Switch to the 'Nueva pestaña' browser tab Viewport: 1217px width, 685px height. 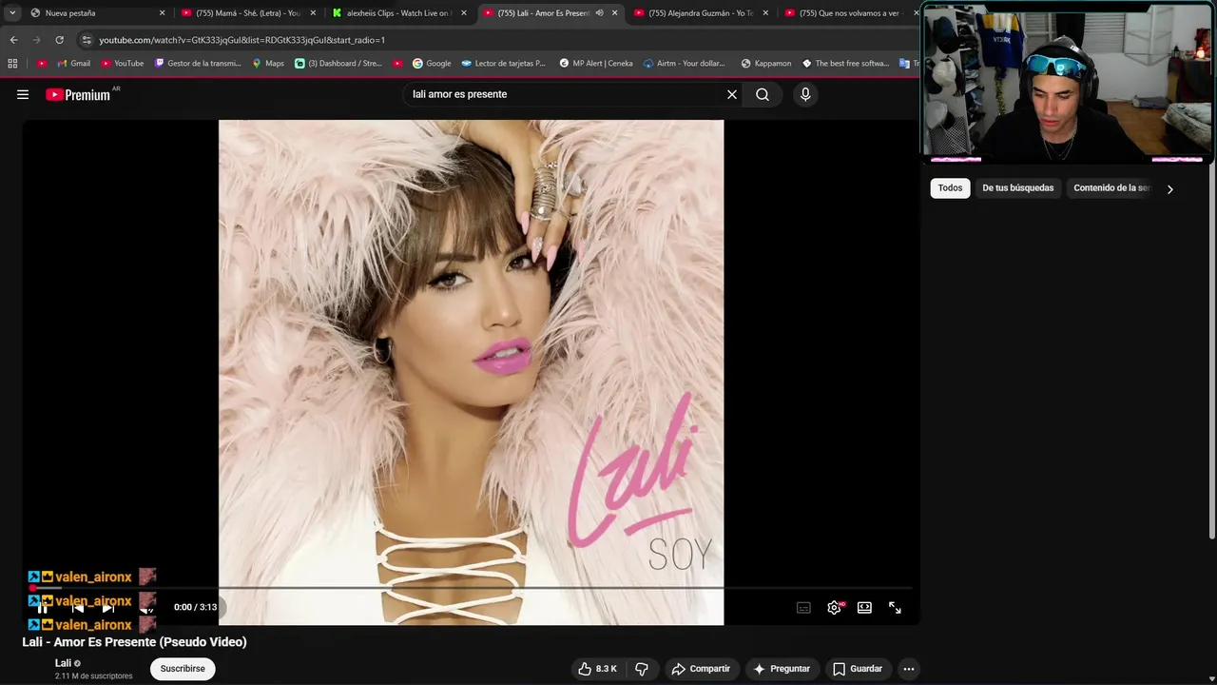click(95, 13)
